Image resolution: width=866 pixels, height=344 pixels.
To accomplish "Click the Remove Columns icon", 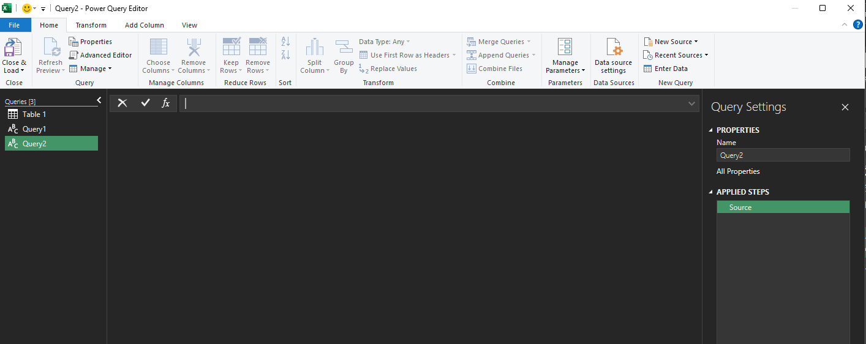I will [x=194, y=48].
